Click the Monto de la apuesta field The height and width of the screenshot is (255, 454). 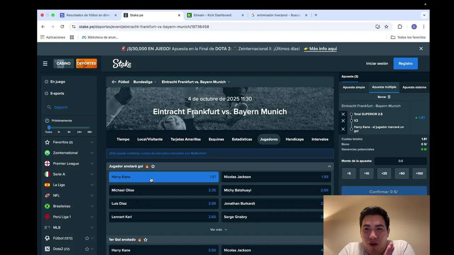pyautogui.click(x=401, y=161)
